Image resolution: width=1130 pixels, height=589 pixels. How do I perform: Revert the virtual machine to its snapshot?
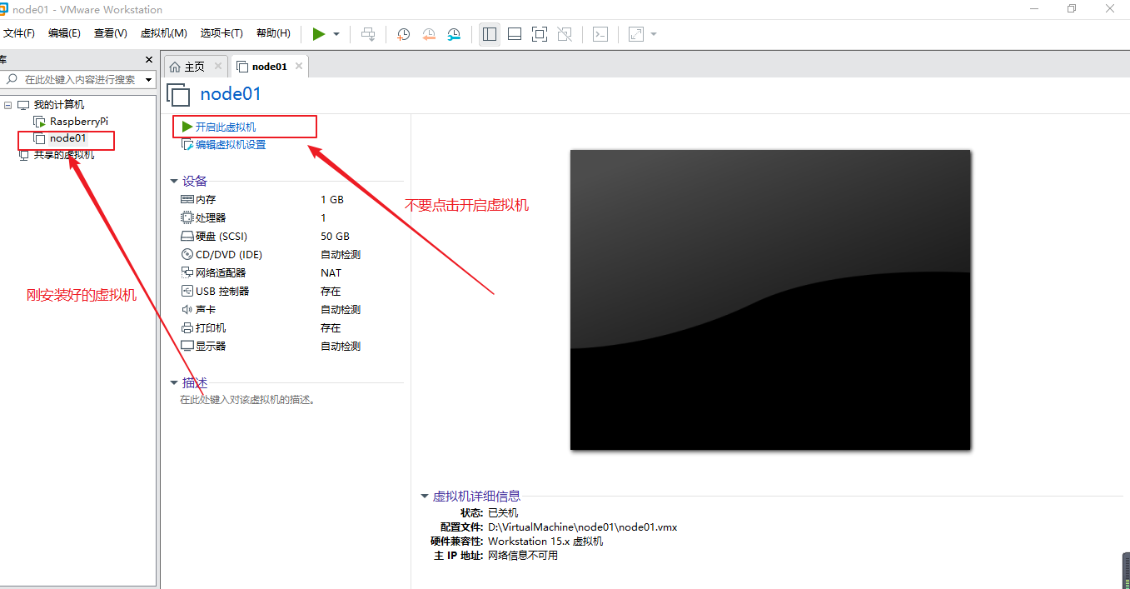(x=429, y=34)
